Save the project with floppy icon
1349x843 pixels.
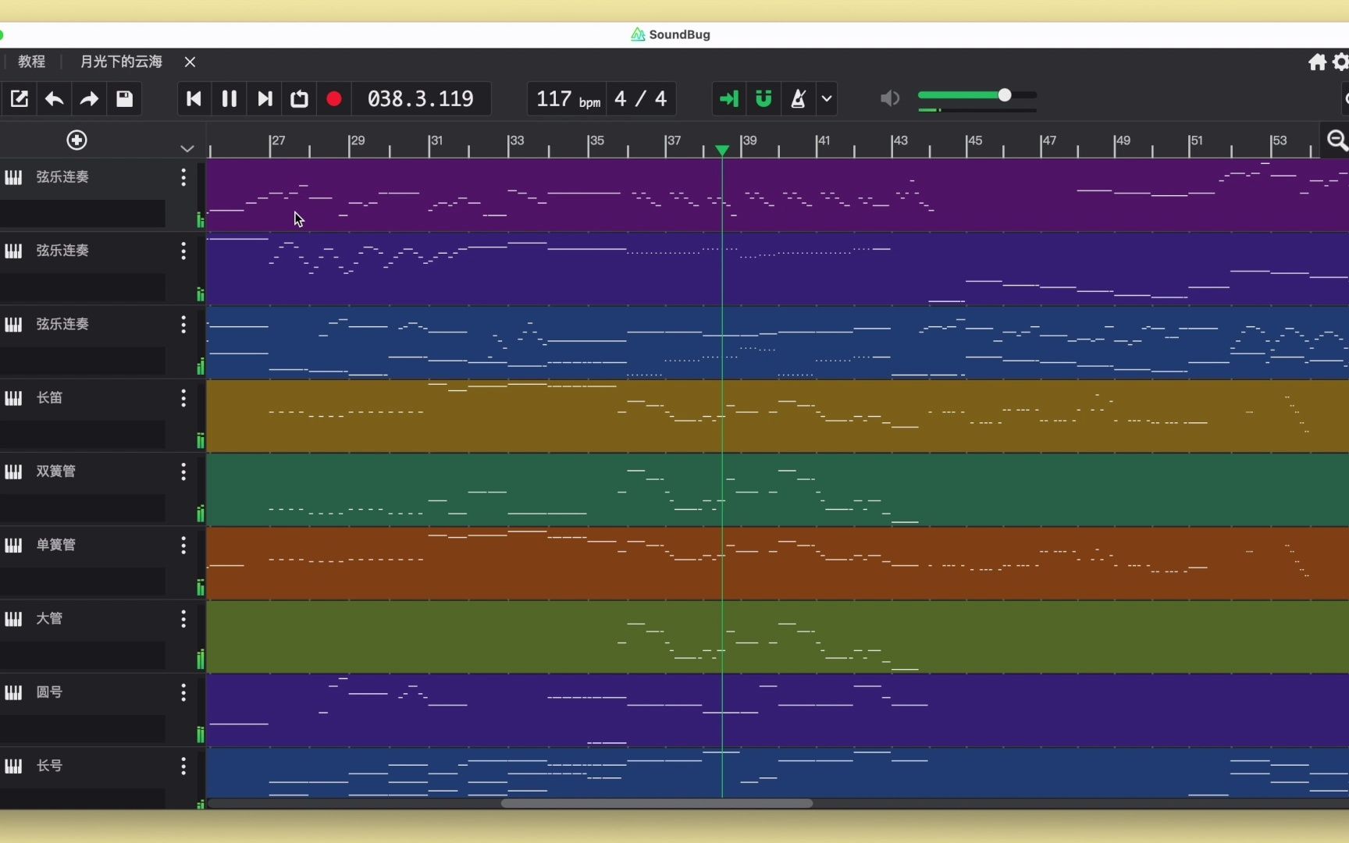point(124,99)
